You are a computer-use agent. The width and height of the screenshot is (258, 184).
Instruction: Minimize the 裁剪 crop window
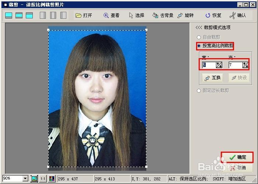click(x=240, y=5)
